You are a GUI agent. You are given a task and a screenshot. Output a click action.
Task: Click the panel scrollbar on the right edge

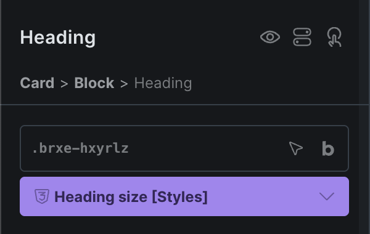(364, 117)
